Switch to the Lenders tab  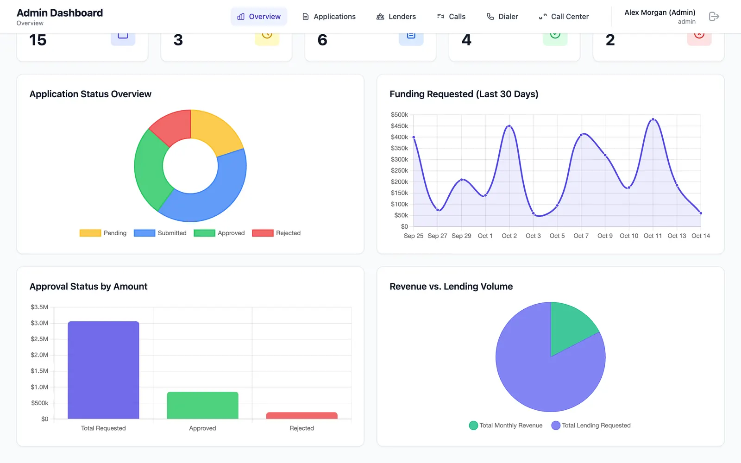point(396,17)
